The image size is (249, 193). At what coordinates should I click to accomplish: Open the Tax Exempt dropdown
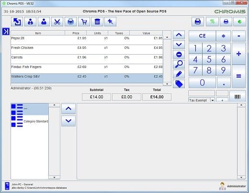tap(212, 100)
